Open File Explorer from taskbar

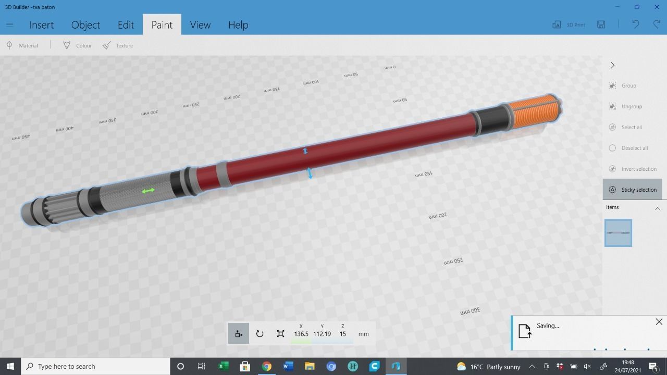(310, 366)
